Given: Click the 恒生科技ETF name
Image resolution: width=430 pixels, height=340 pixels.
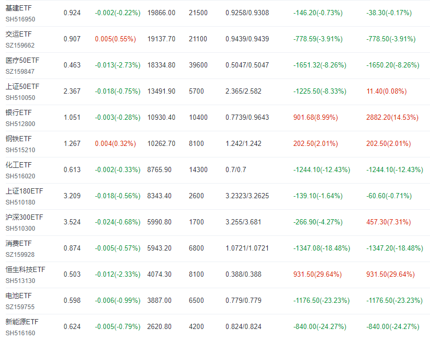Looking at the screenshot, I should 25,269.
